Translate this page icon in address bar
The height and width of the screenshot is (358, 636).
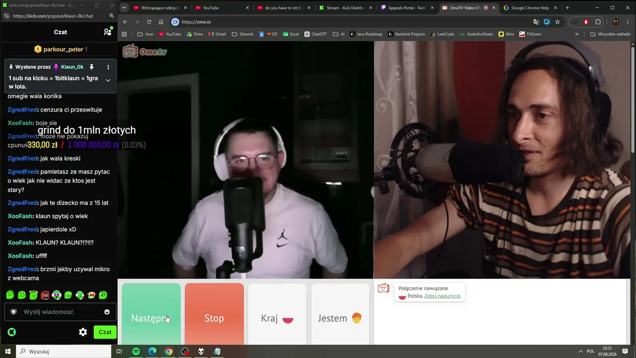tap(536, 22)
